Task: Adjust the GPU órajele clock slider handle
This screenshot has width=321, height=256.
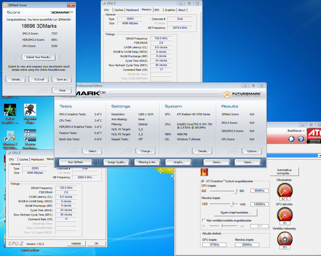Action: pyautogui.click(x=236, y=191)
